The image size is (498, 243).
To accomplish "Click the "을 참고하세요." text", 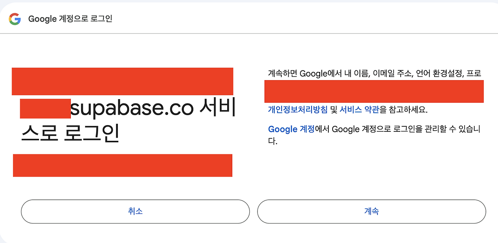I will point(403,110).
